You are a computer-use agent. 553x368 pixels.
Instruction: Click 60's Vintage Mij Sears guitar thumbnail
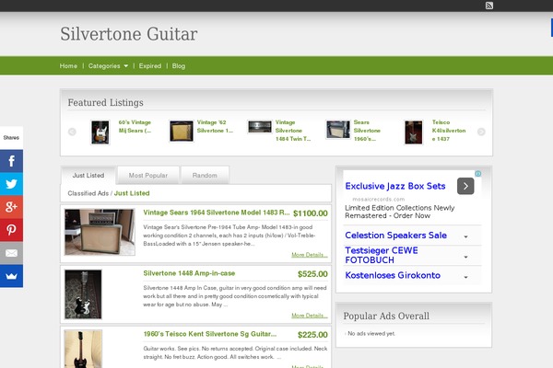click(100, 132)
